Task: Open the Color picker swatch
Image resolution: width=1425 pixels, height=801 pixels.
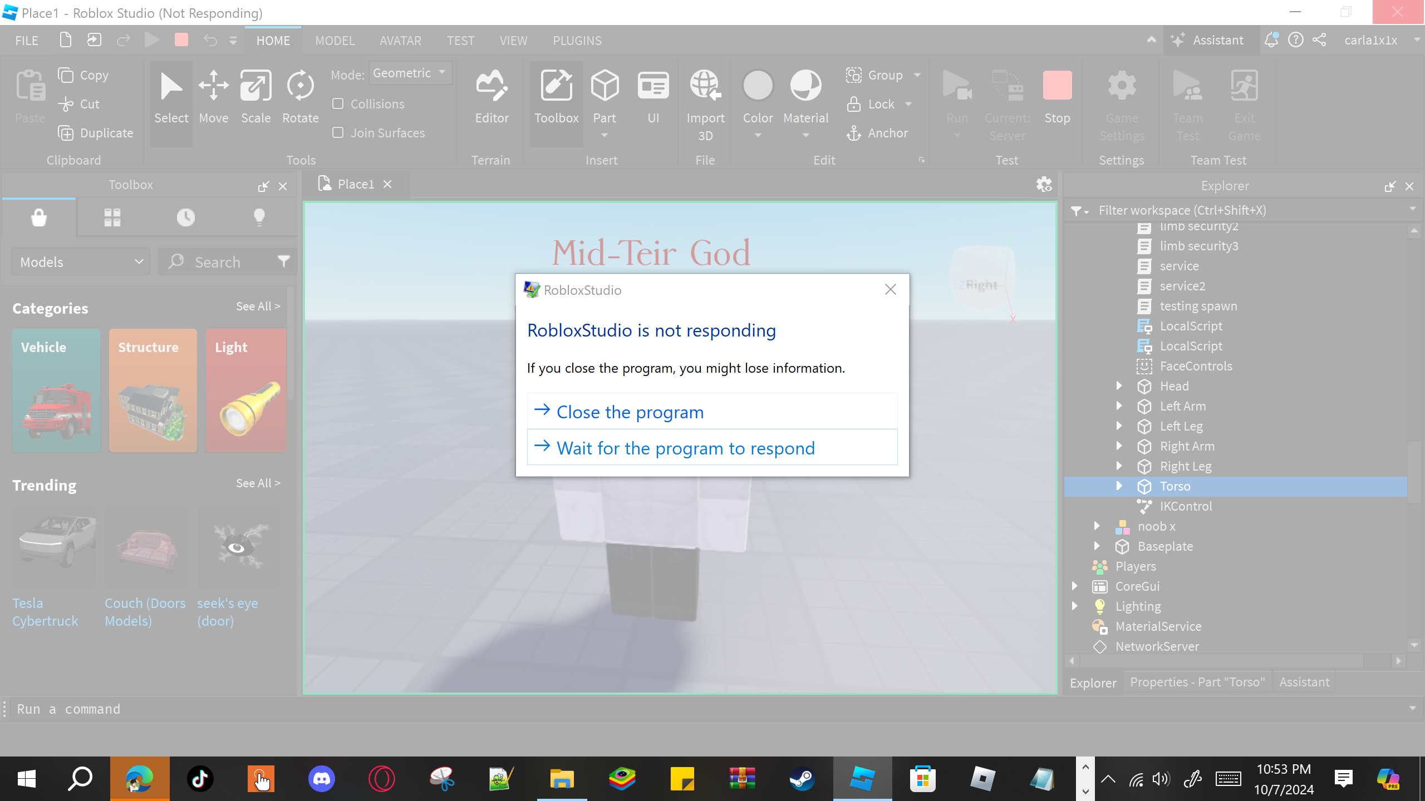Action: click(758, 86)
